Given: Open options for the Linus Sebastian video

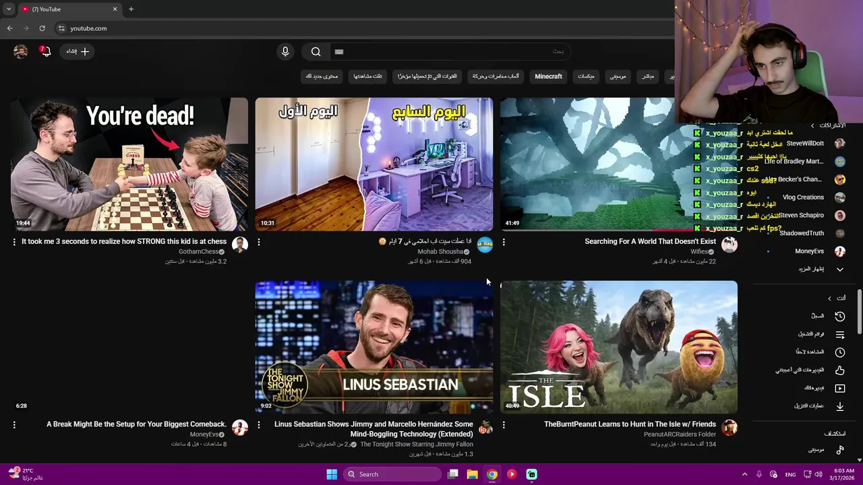Looking at the screenshot, I should tap(259, 424).
